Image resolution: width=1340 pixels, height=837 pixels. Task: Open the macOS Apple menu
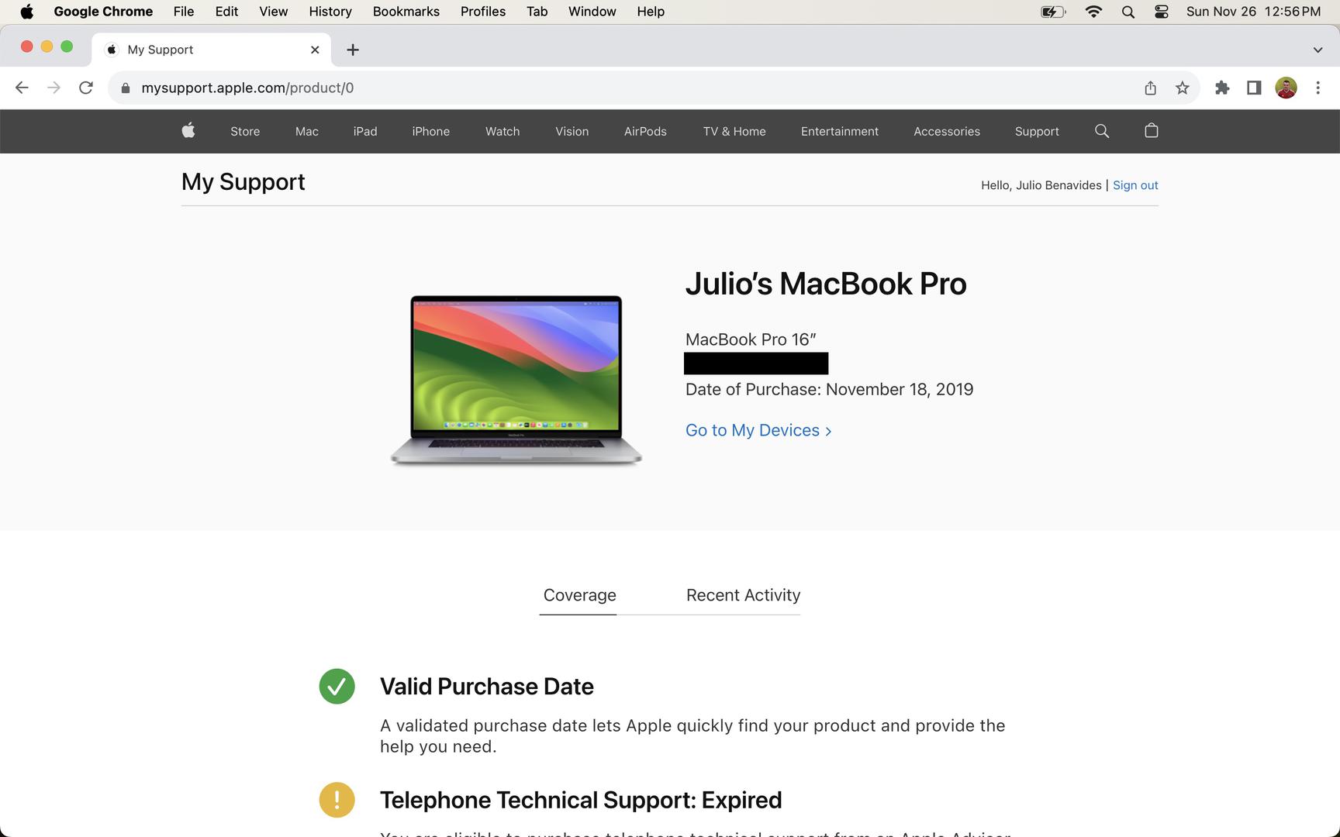coord(27,12)
